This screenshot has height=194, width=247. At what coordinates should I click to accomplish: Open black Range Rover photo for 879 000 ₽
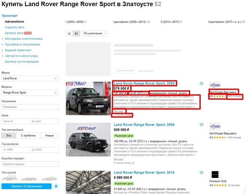(x=88, y=98)
